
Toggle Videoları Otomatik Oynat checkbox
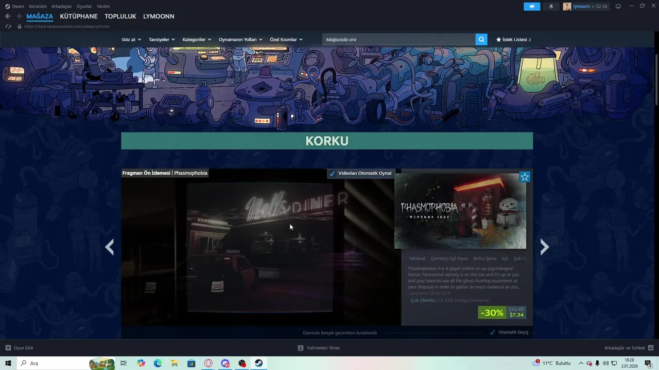[x=332, y=173]
